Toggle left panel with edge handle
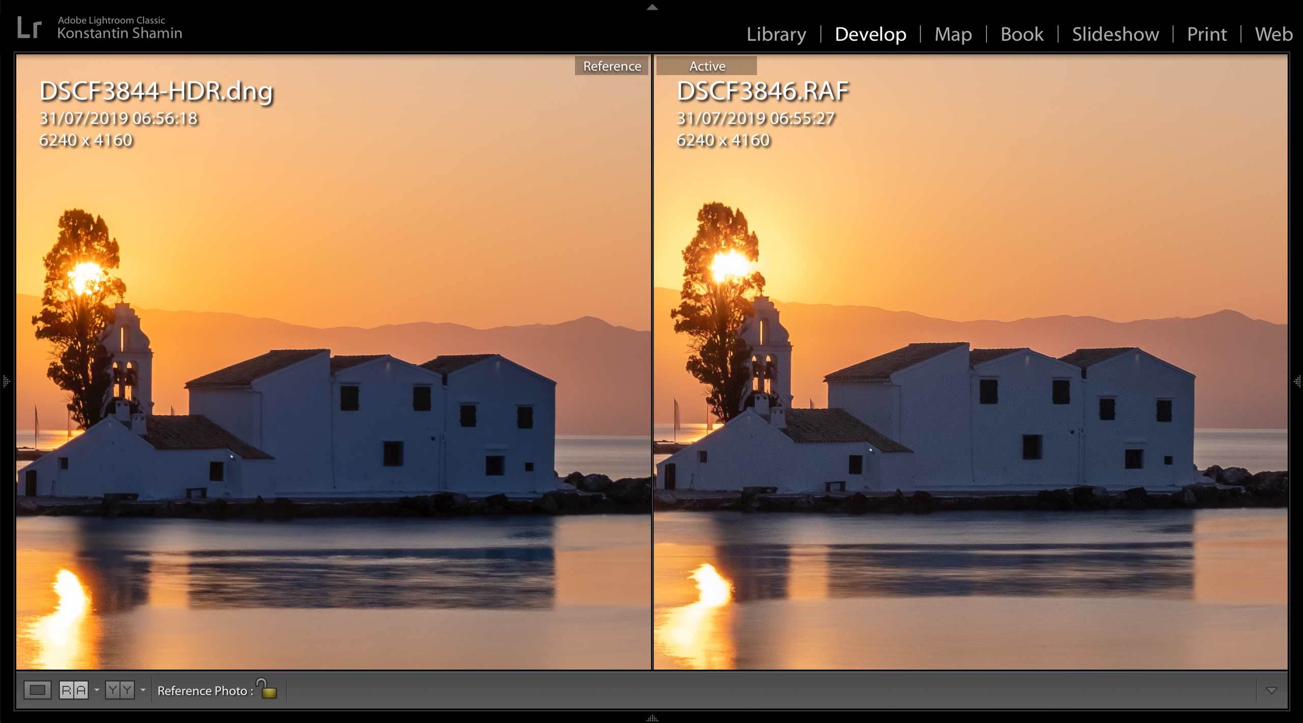 coord(6,381)
